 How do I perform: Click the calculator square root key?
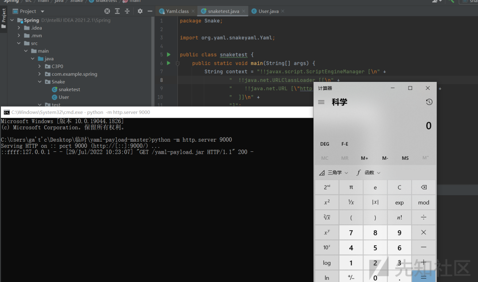point(327,217)
